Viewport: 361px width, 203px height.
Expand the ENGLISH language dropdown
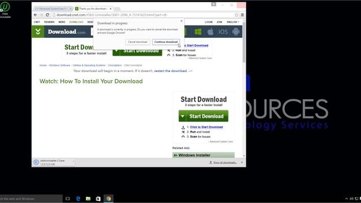[233, 22]
